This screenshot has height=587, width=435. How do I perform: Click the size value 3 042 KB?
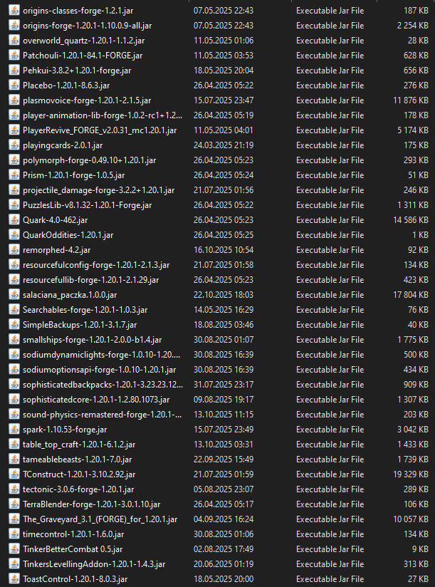click(412, 430)
